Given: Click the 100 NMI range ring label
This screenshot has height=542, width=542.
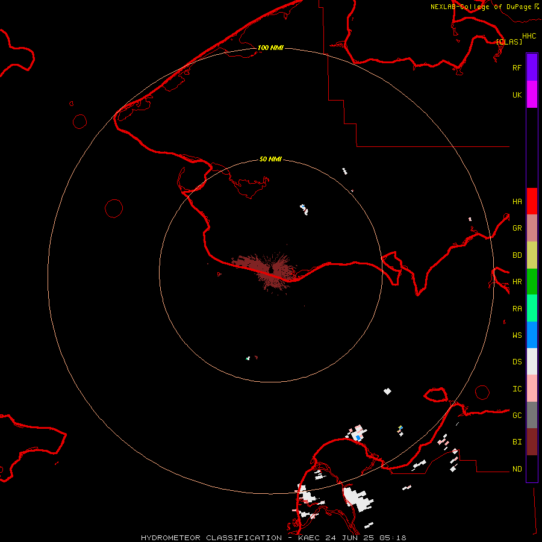Looking at the screenshot, I should point(270,48).
